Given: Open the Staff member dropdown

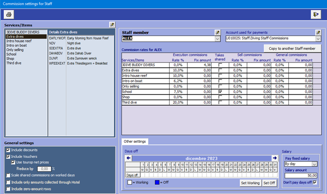Looking at the screenshot, I should [x=218, y=39].
